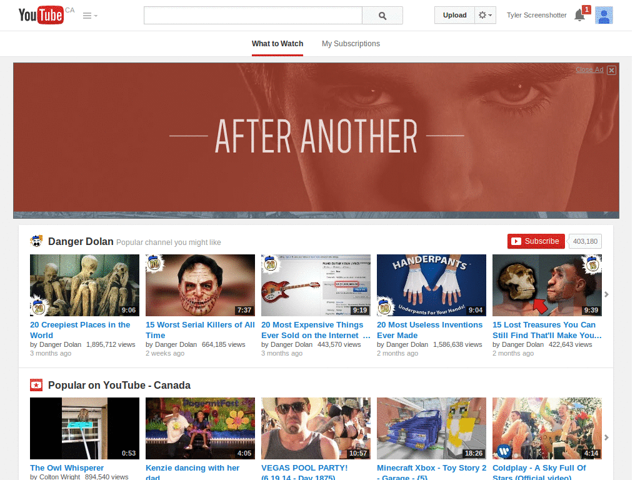
Task: Click Kenzie dancing with her dad title
Action: pos(192,472)
